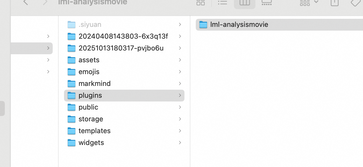
Task: Select folder 20240408143803-6x3q13f
Action: click(x=123, y=36)
